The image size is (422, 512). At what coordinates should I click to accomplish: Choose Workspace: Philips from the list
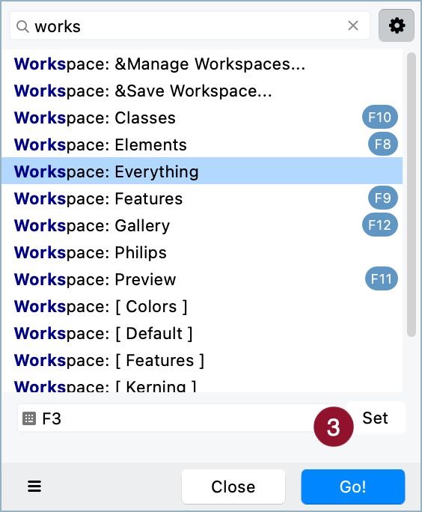point(202,252)
